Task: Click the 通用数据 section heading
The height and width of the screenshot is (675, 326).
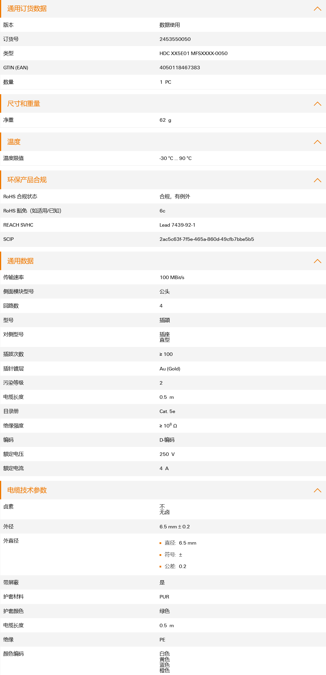Action: pyautogui.click(x=20, y=261)
